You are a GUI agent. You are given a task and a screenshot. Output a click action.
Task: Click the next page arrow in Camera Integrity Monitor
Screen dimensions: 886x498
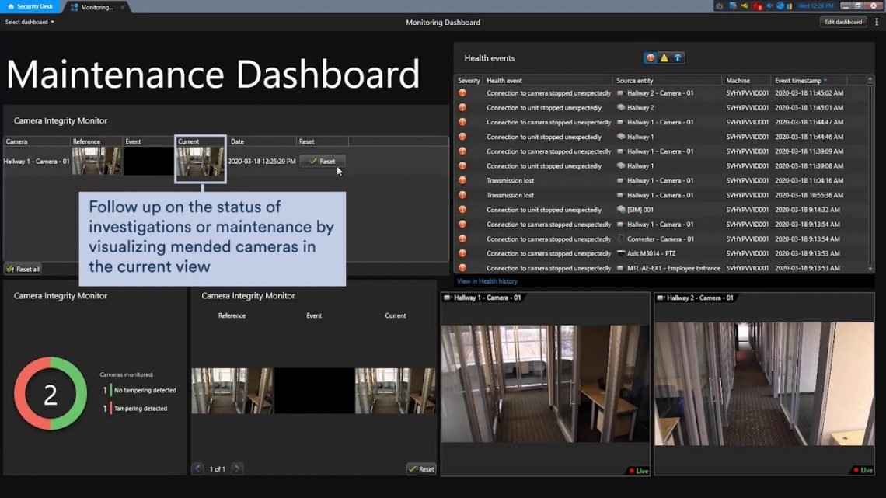click(x=236, y=468)
